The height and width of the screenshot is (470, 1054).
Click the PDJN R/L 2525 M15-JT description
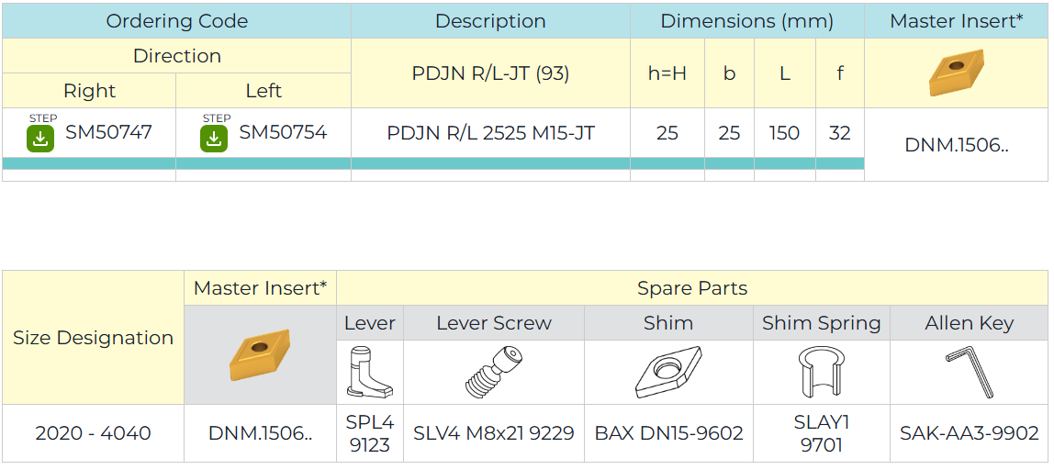click(x=490, y=133)
